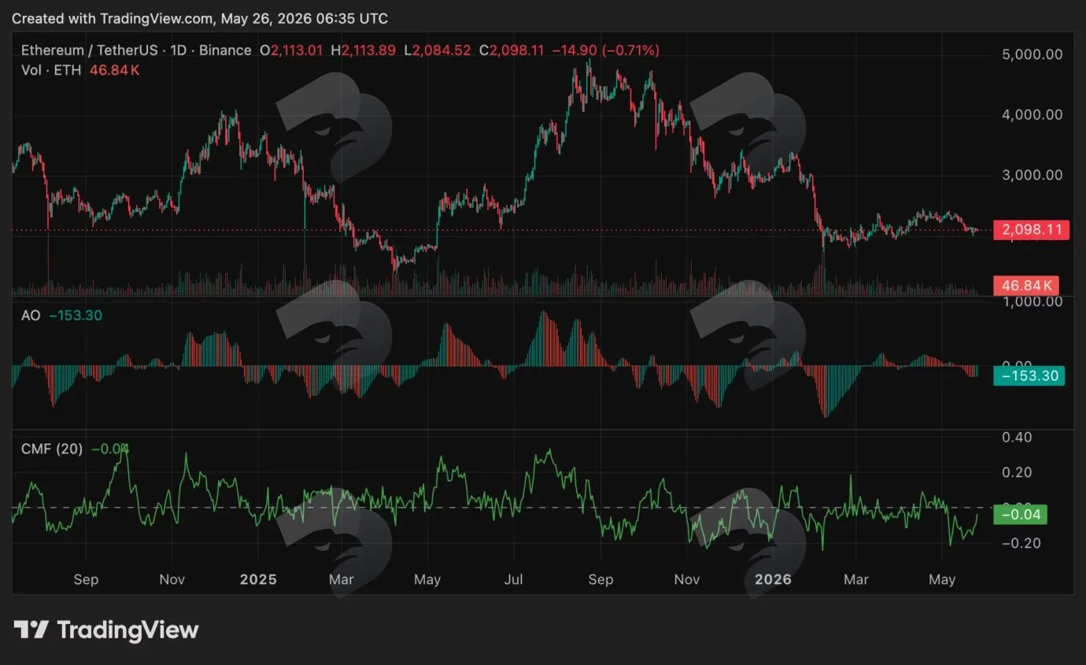Click the open value 2,113.01
This screenshot has width=1086, height=665.
pos(297,50)
